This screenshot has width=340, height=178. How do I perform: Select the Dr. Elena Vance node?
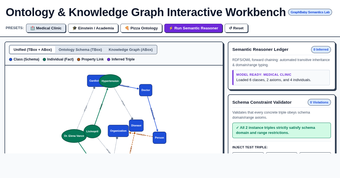pos(74,136)
